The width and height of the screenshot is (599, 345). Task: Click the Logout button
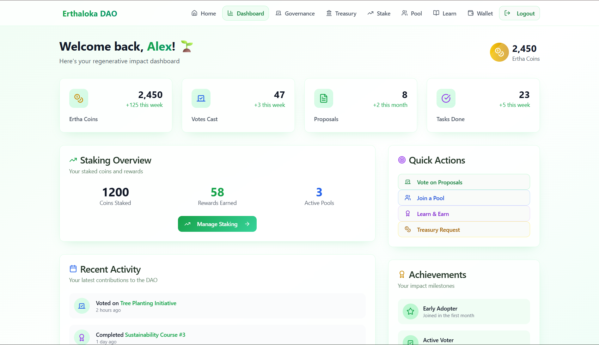click(x=519, y=13)
